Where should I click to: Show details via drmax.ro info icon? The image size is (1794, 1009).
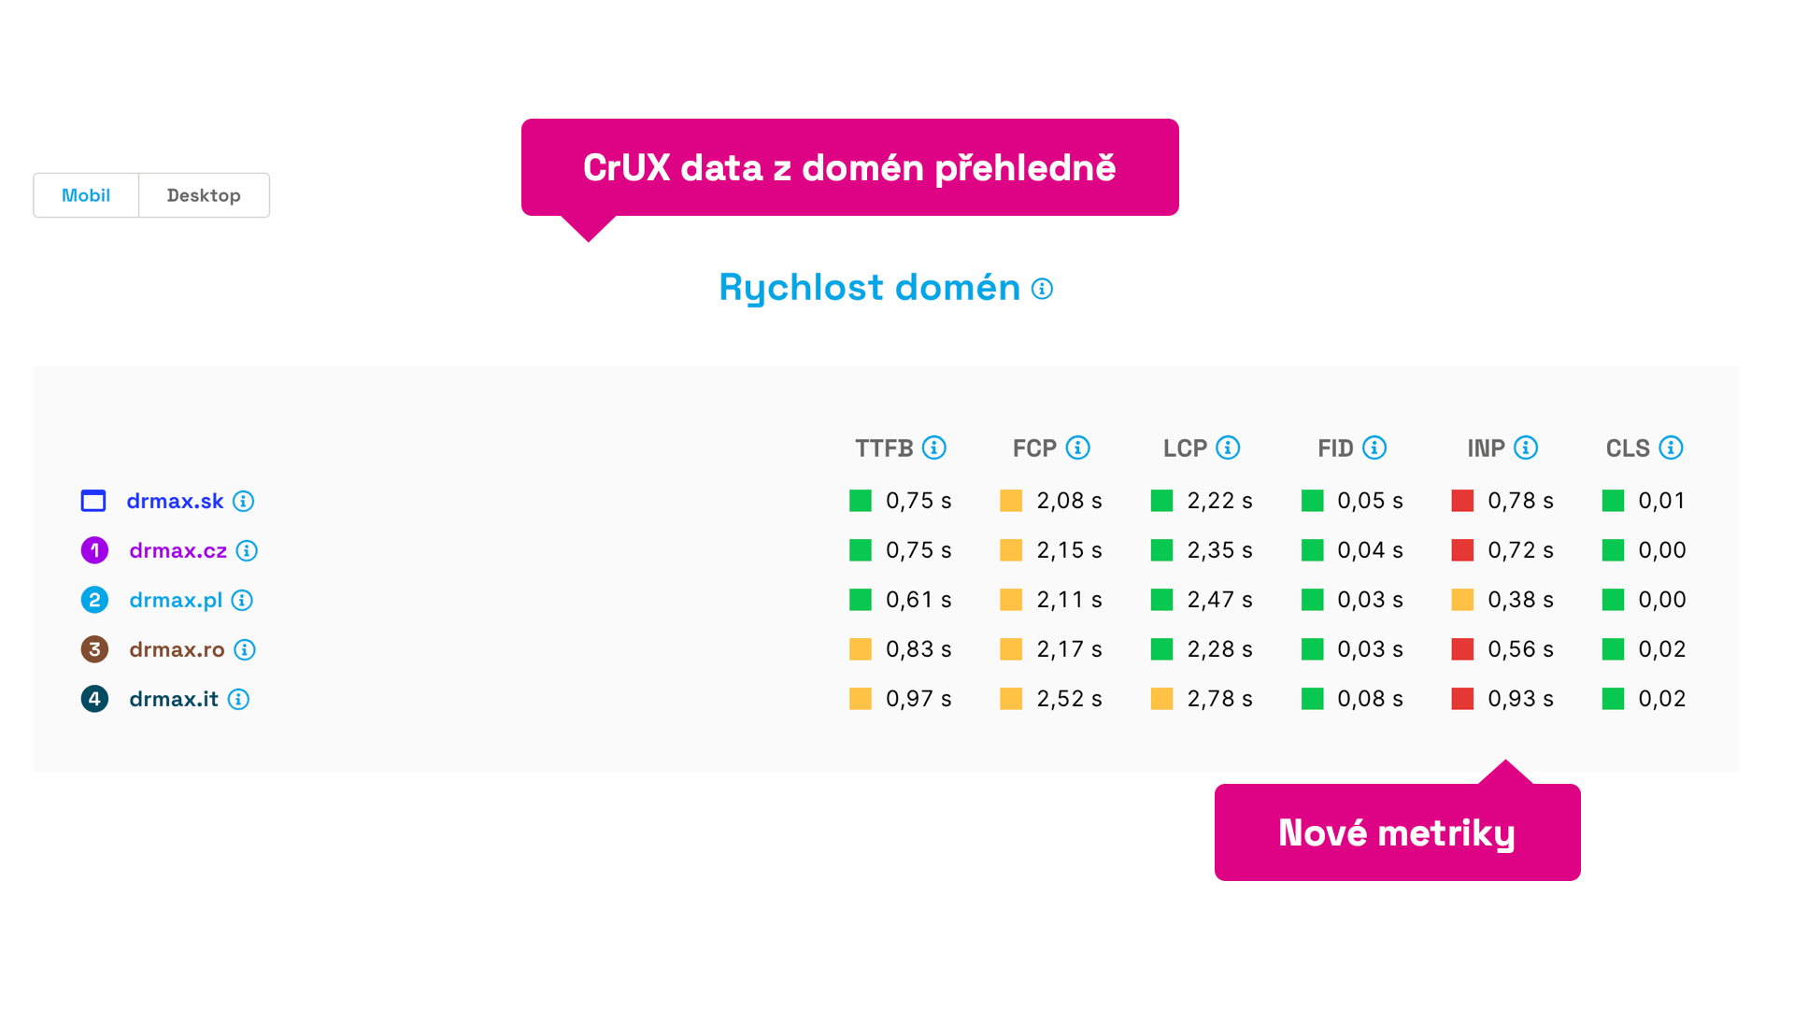247,649
